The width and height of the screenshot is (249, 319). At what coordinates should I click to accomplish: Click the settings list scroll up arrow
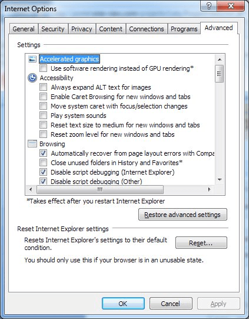tap(220, 60)
